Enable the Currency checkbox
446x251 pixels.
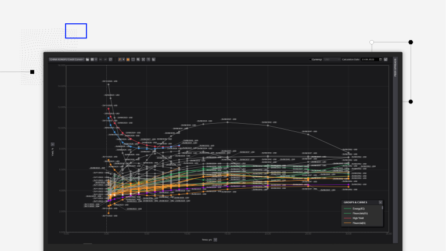pos(310,59)
